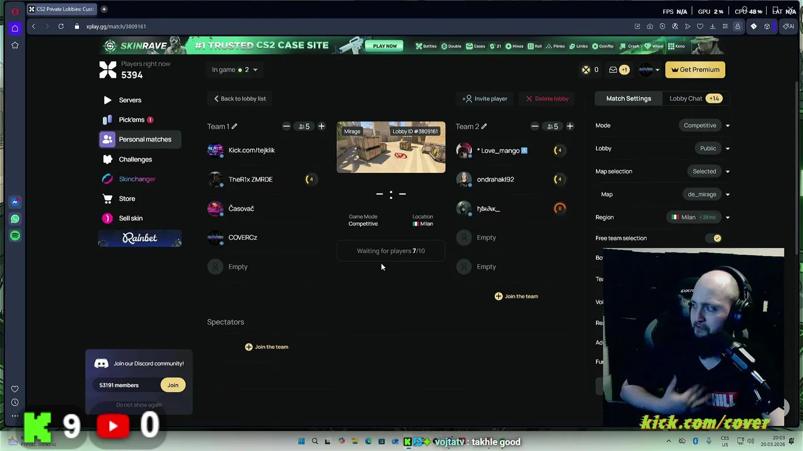Screen dimensions: 803x451
Task: Dismiss Discord box with Do not show again
Action: 139,405
